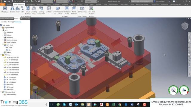Image resolution: width=191 pixels, height=107 pixels.
Task: Open Chrome from the taskbar
Action: coord(120,104)
